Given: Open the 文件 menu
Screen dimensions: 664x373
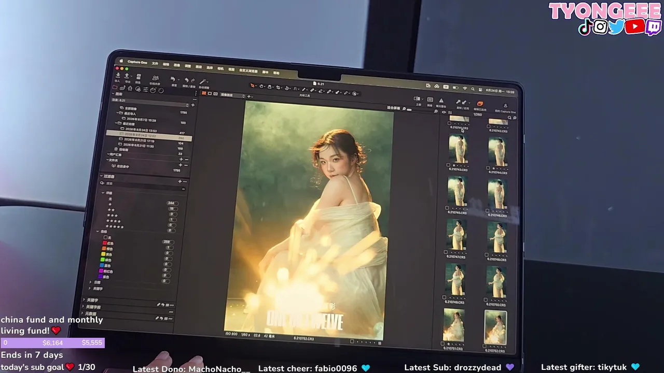Looking at the screenshot, I should tap(155, 63).
